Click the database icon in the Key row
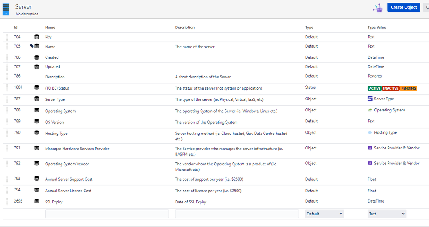Image resolution: width=429 pixels, height=227 pixels. 37,37
